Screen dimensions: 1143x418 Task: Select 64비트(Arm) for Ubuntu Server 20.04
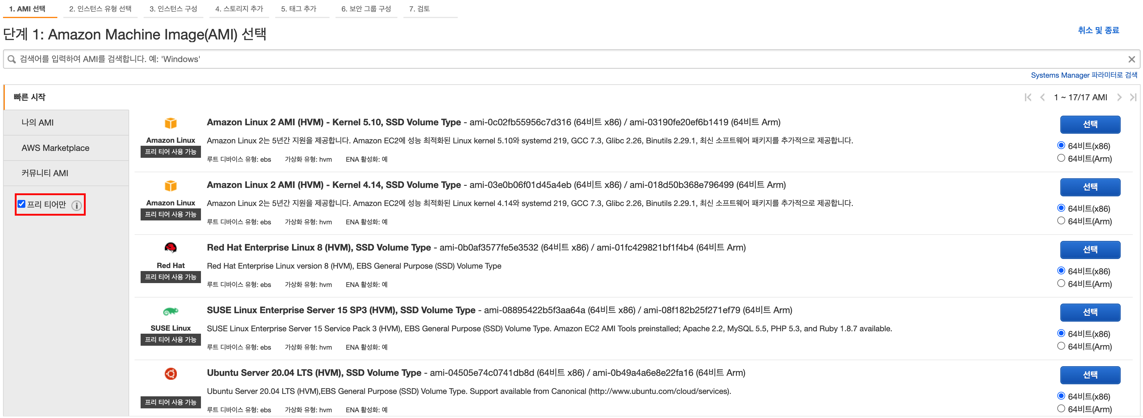1061,409
